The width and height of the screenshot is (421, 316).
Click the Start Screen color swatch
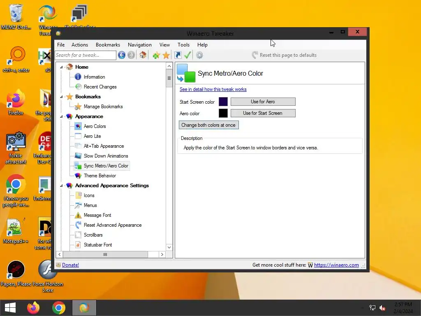pyautogui.click(x=223, y=102)
